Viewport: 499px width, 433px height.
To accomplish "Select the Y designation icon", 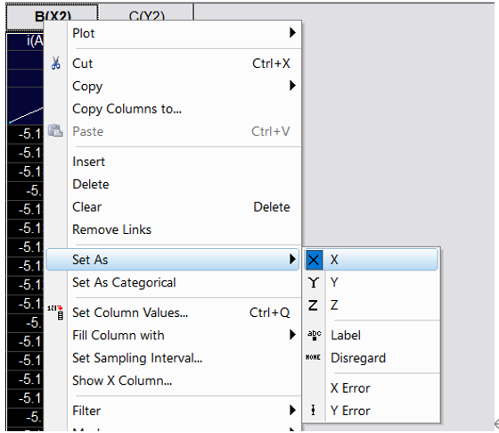I will point(314,282).
